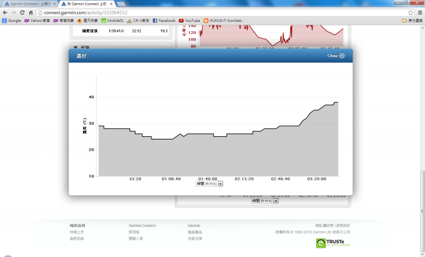Click the 開發人員 footer link
The width and height of the screenshot is (425, 257).
pos(135,238)
